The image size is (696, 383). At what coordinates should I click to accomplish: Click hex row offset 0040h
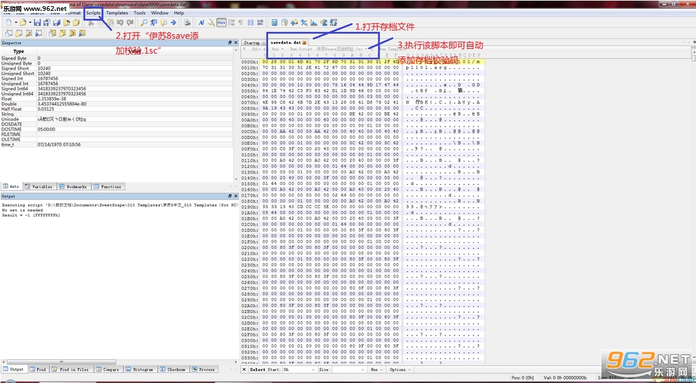tap(251, 84)
